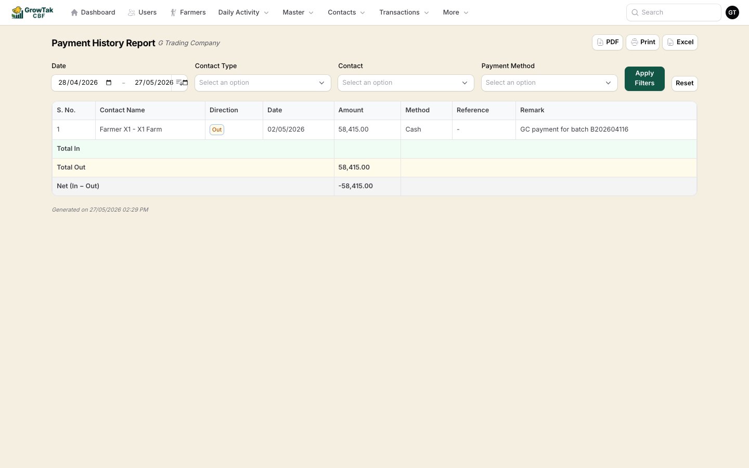Open the Payment Method dropdown
Viewport: 749px width, 468px height.
pyautogui.click(x=549, y=83)
